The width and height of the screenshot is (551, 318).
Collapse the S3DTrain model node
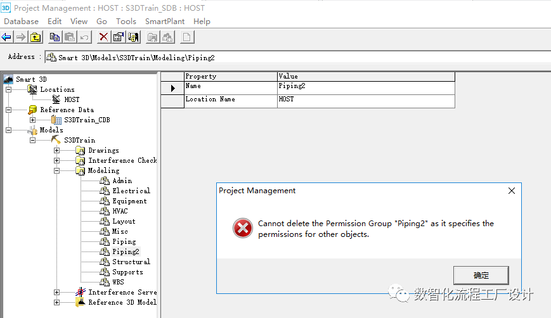33,141
